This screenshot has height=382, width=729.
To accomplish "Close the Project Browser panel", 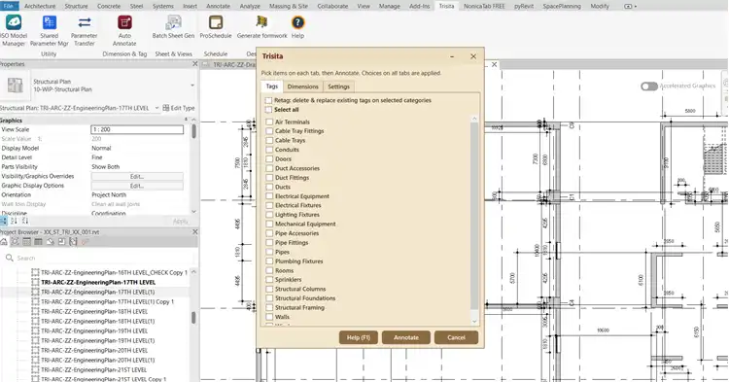I will 194,232.
